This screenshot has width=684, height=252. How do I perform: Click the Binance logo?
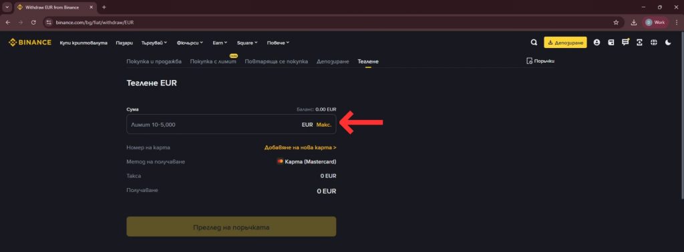coord(30,43)
